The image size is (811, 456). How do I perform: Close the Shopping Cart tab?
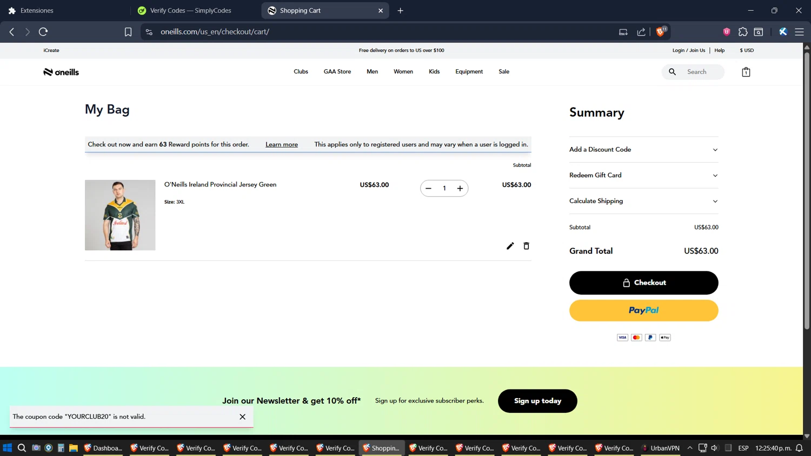(381, 10)
